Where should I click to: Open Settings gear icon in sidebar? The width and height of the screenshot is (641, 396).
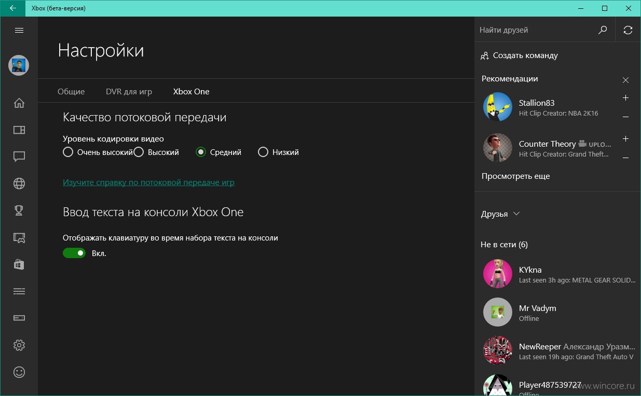[19, 345]
